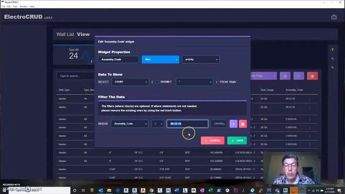
Task: Open the red Autodesk A icon in the taskbar
Action: pyautogui.click(x=143, y=190)
